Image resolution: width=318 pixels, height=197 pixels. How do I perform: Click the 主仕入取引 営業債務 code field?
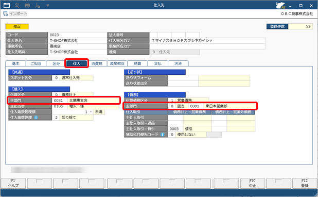point(175,118)
